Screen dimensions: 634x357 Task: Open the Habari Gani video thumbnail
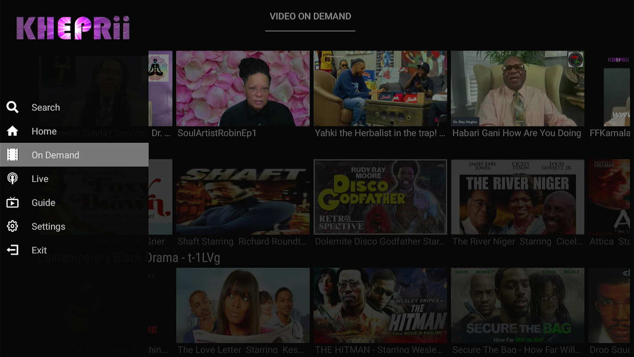coord(518,88)
